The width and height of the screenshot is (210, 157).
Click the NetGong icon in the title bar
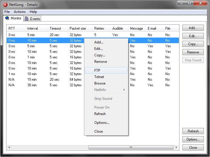tap(5, 5)
